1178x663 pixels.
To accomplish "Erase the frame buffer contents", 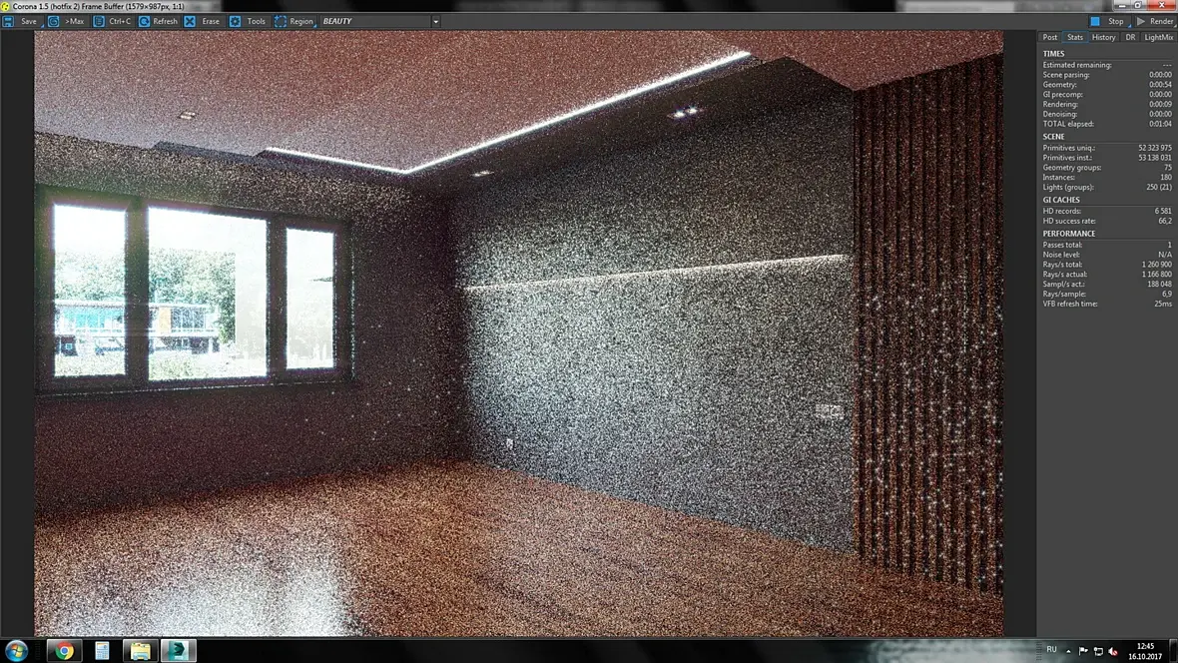I will [203, 21].
